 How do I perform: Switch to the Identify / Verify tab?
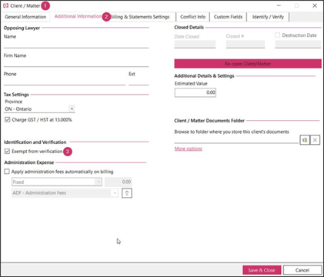(x=268, y=17)
